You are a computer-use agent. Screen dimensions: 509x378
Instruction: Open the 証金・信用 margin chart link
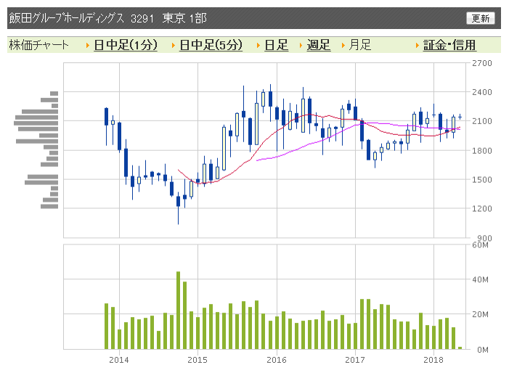tap(449, 45)
